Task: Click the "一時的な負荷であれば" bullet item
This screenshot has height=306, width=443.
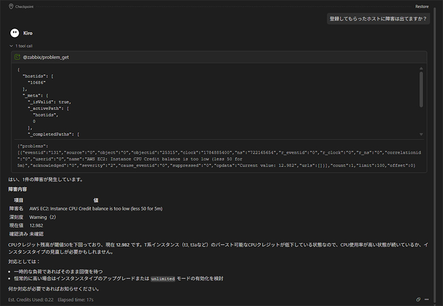Action: tap(58, 272)
